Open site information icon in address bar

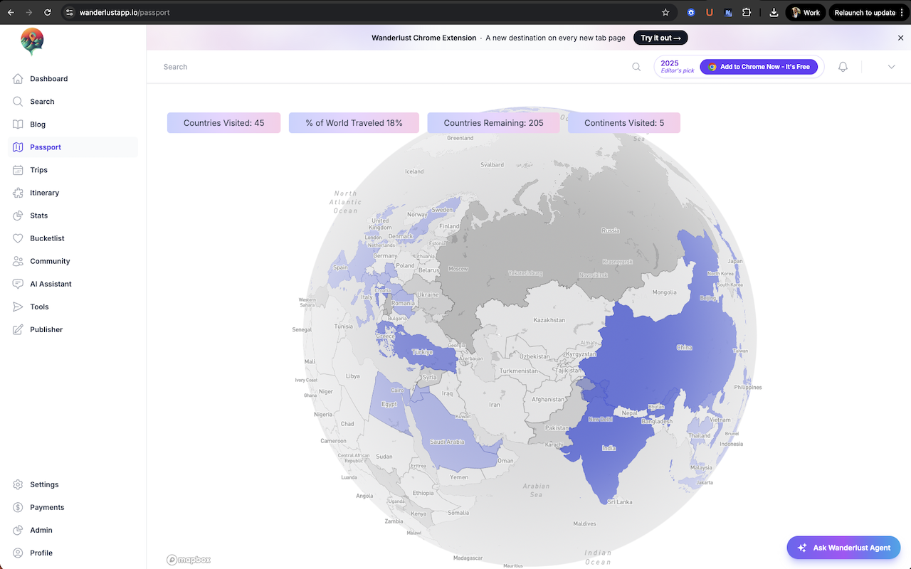point(69,12)
